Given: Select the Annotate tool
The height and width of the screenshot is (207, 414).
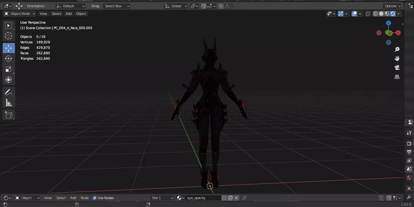Looking at the screenshot, I should coord(8,92).
